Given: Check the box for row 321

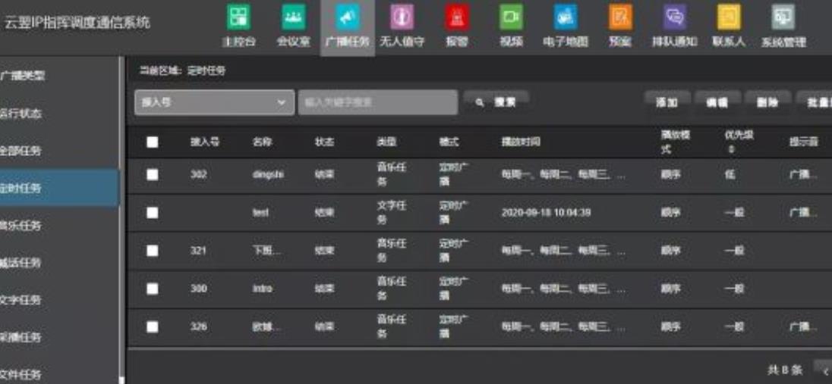Looking at the screenshot, I should tap(153, 251).
